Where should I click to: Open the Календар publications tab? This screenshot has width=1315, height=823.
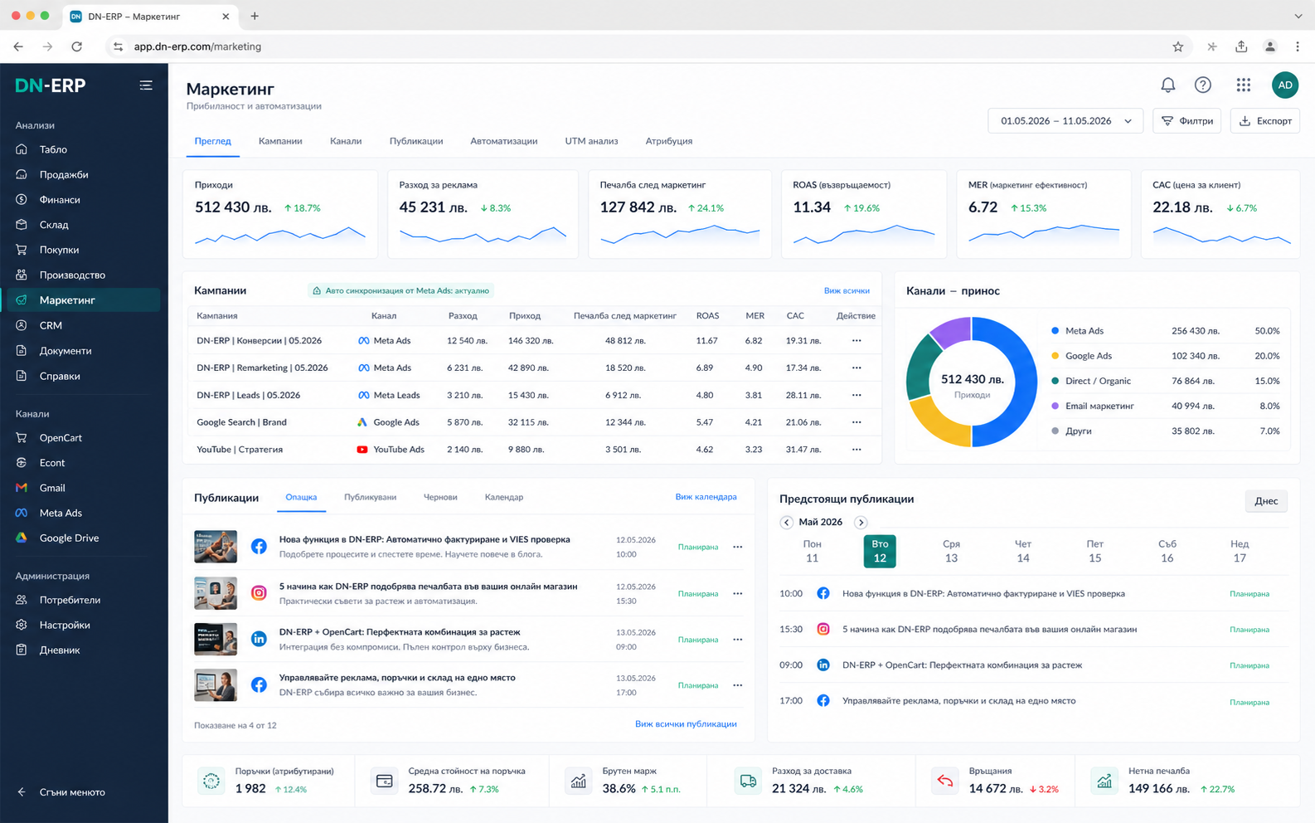pyautogui.click(x=504, y=497)
